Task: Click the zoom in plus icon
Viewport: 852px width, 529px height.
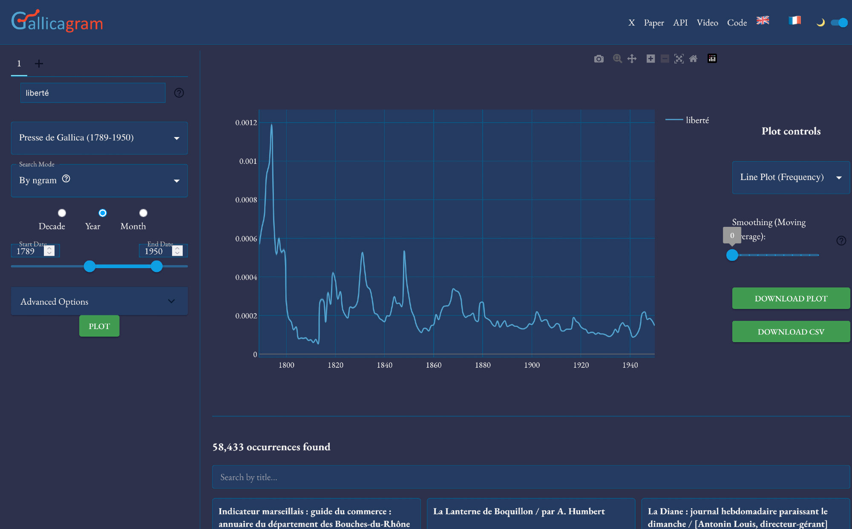Action: (651, 59)
